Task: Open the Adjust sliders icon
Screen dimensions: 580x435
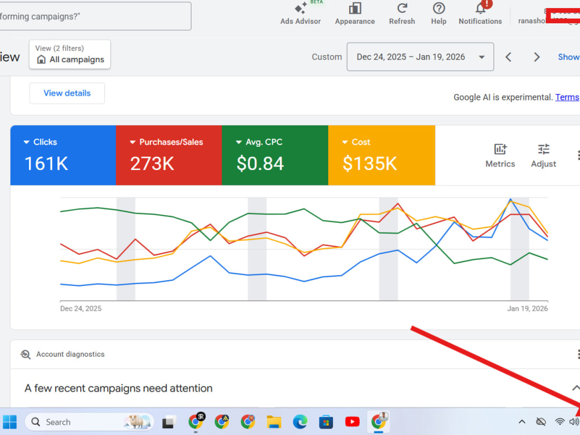Action: (543, 155)
